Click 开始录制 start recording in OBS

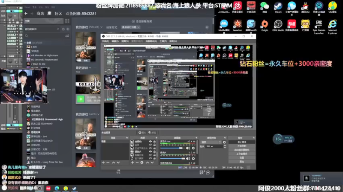click(241, 146)
